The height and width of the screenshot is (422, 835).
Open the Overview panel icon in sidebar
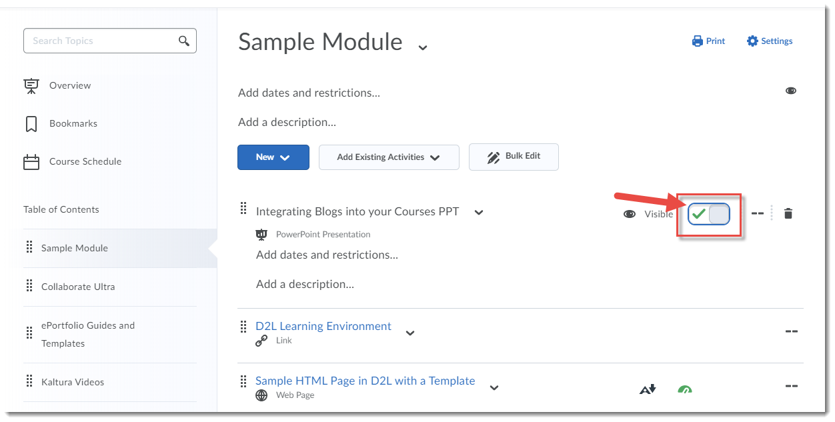31,85
